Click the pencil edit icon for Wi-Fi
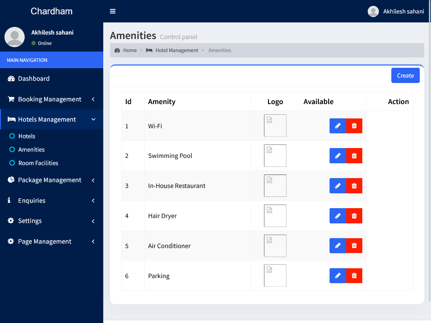 338,126
